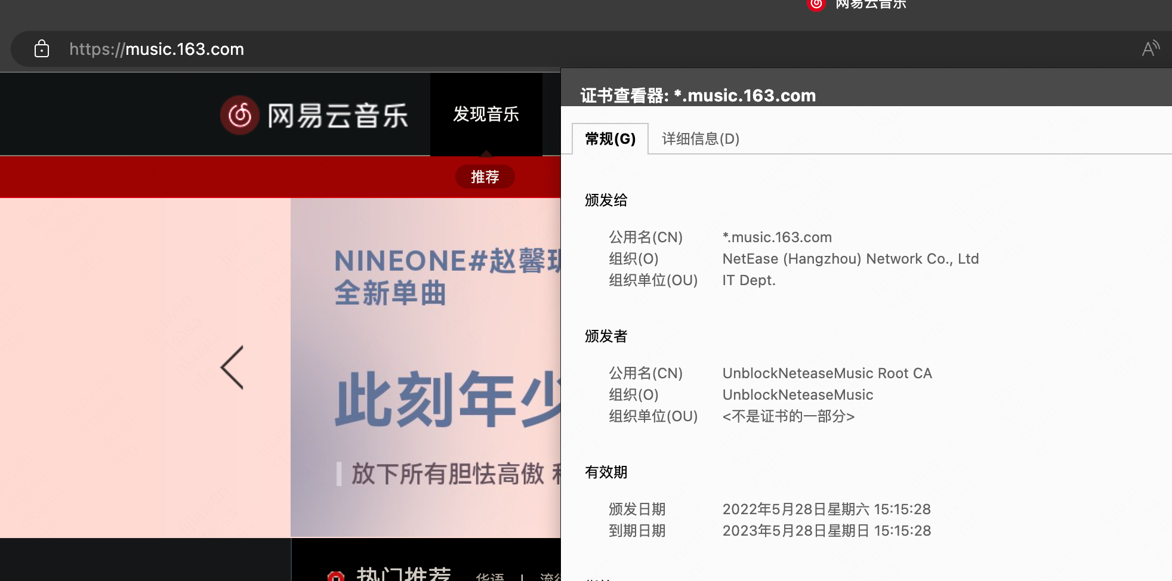
Task: Click the lock icon in the address bar
Action: click(42, 49)
